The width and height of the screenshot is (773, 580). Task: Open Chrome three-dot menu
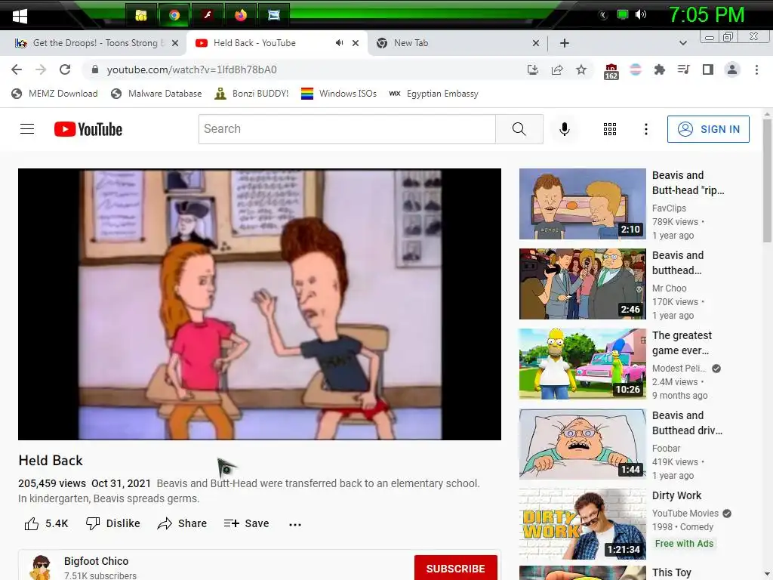756,69
